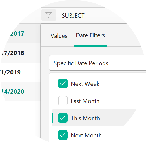Click the green checkmark beside Next Week
146x146 pixels.
click(x=63, y=83)
